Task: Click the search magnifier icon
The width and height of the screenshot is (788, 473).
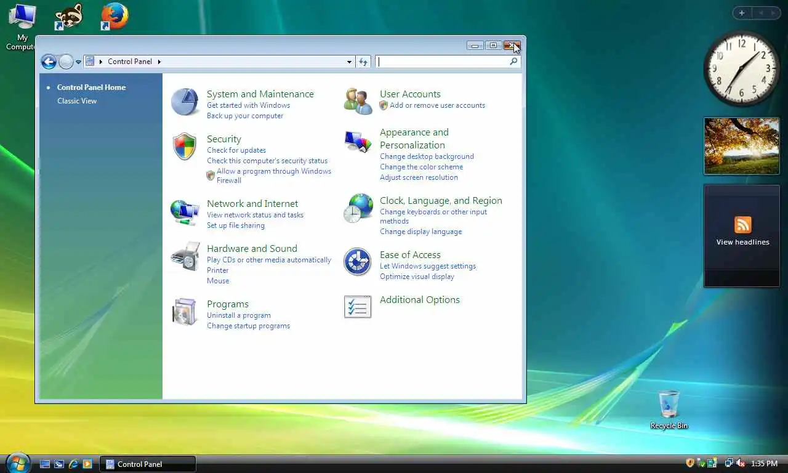Action: pos(513,62)
